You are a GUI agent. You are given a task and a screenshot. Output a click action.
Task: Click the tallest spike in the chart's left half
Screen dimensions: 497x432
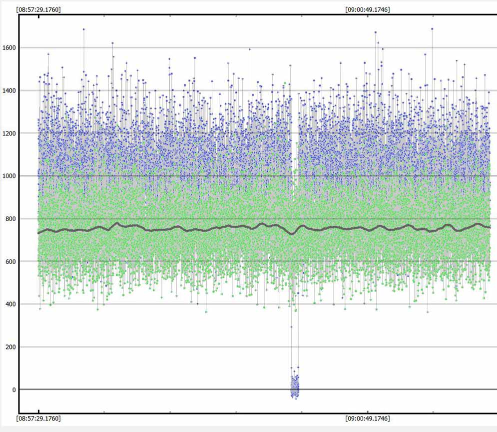click(83, 29)
